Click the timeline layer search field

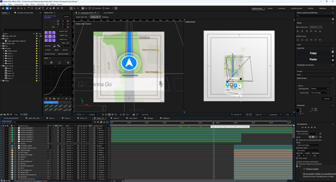(53, 122)
